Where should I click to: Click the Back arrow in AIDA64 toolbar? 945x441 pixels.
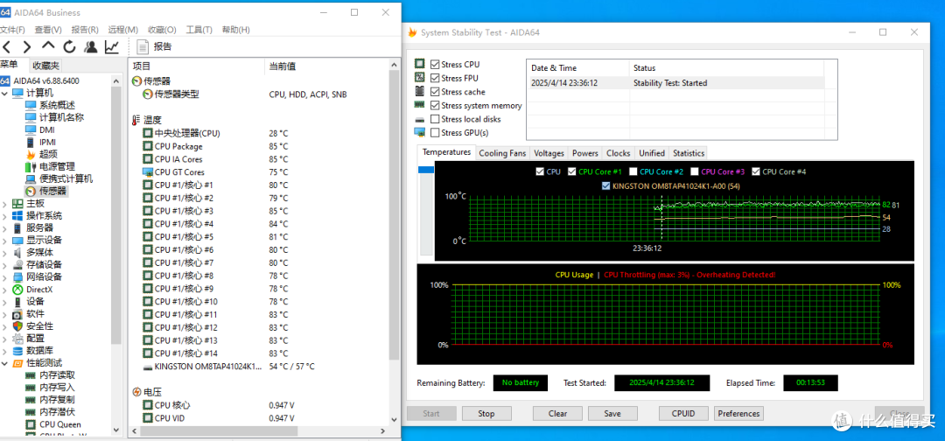coord(7,46)
